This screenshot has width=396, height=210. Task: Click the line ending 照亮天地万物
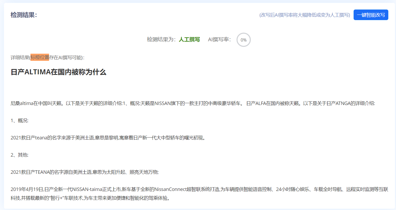pos(85,172)
